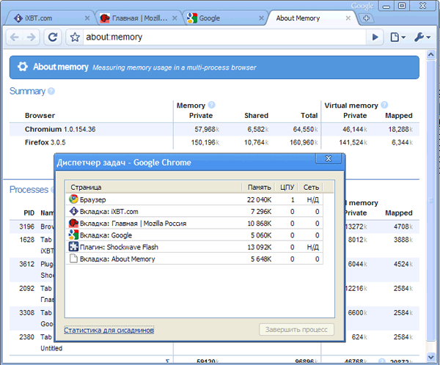Select the Плагин: Shockwave Flash row
The height and width of the screenshot is (365, 440).
pyautogui.click(x=194, y=247)
